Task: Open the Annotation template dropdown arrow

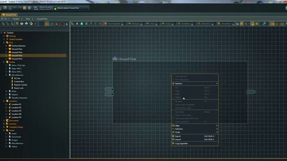Action: [x=233, y=24]
